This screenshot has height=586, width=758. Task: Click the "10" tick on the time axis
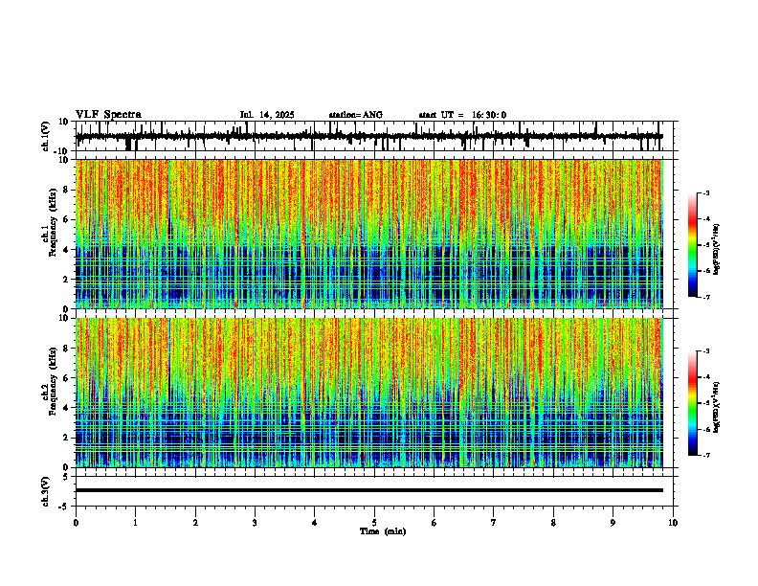[673, 523]
